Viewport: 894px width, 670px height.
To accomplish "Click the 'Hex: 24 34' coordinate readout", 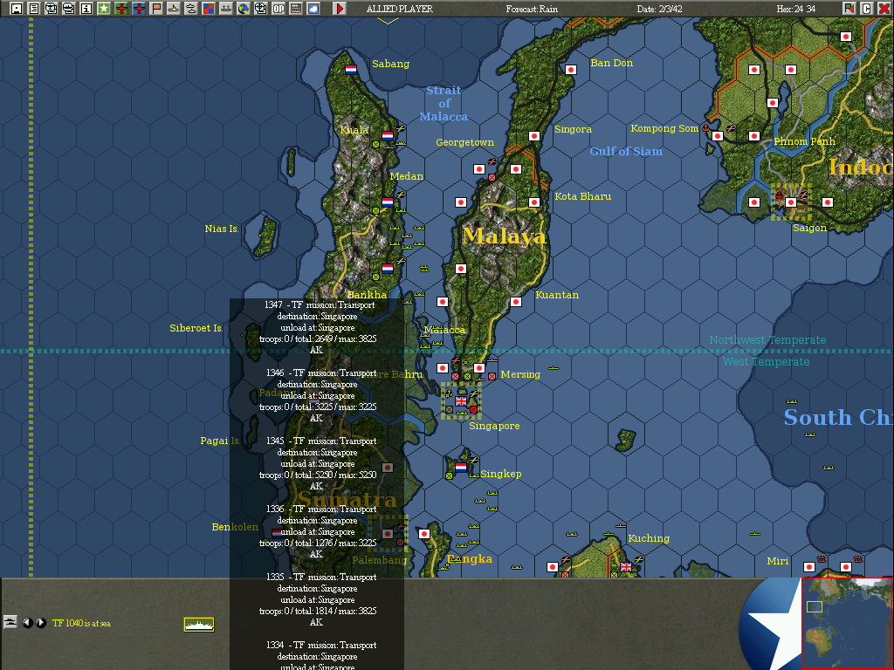I will pos(796,9).
